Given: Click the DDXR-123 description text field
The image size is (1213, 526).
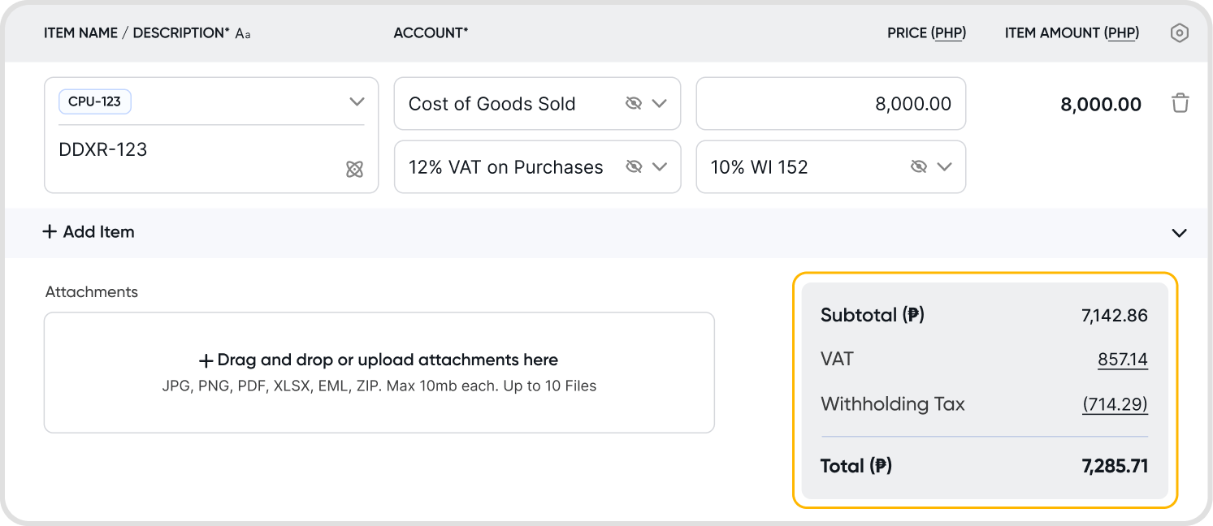Looking at the screenshot, I should click(x=195, y=150).
